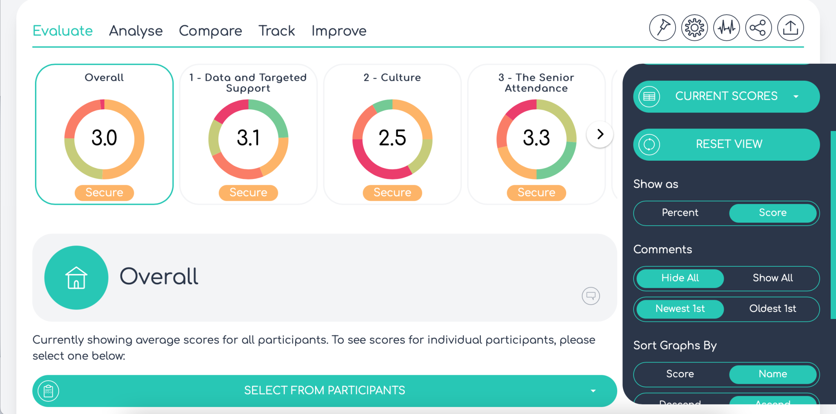Select the Secure badge under Overall
Viewport: 836px width, 414px height.
click(x=104, y=193)
